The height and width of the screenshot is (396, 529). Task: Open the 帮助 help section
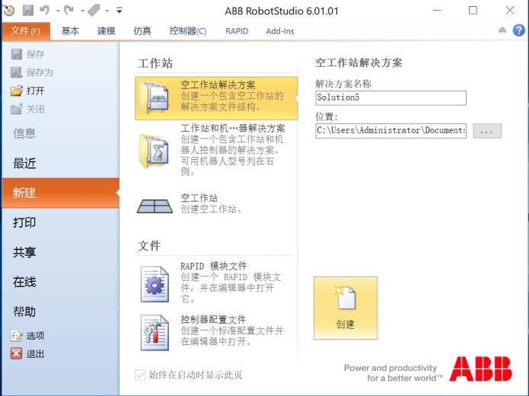(x=24, y=311)
